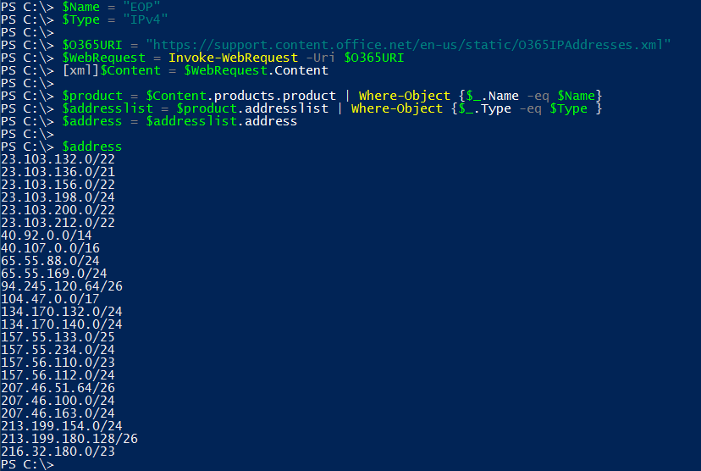This screenshot has height=471, width=701.
Task: Click the 157.55.133.0/25 address line
Action: click(58, 337)
